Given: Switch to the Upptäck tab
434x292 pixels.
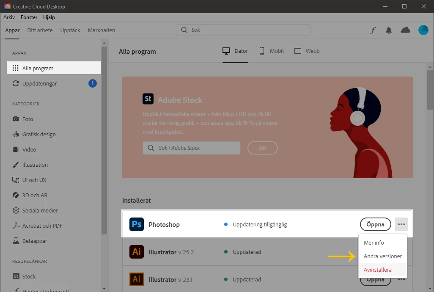Looking at the screenshot, I should pos(70,30).
